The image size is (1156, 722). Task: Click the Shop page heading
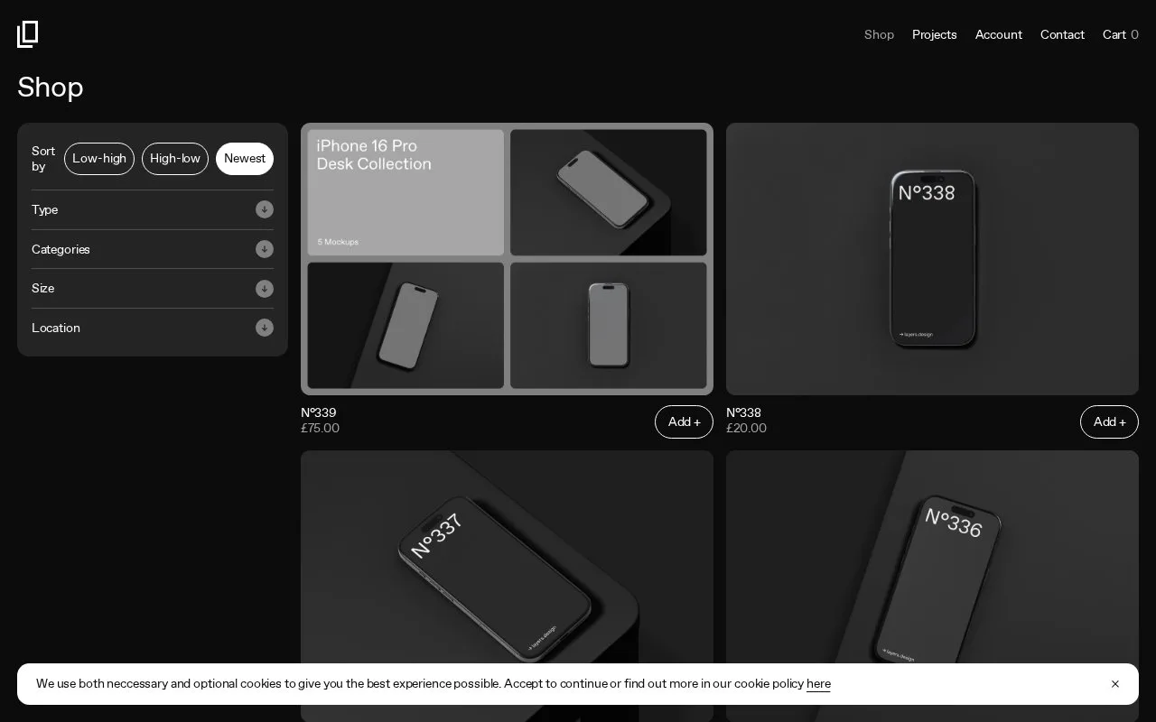point(51,87)
